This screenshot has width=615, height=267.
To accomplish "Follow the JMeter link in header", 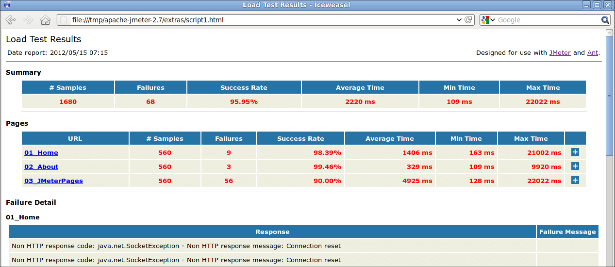I will coord(560,52).
